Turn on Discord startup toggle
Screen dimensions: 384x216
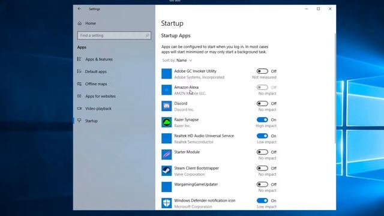(262, 104)
